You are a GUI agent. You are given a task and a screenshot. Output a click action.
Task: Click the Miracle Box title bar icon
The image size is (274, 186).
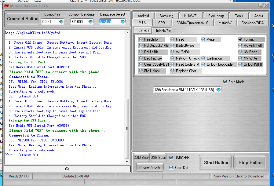[x=6, y=6]
